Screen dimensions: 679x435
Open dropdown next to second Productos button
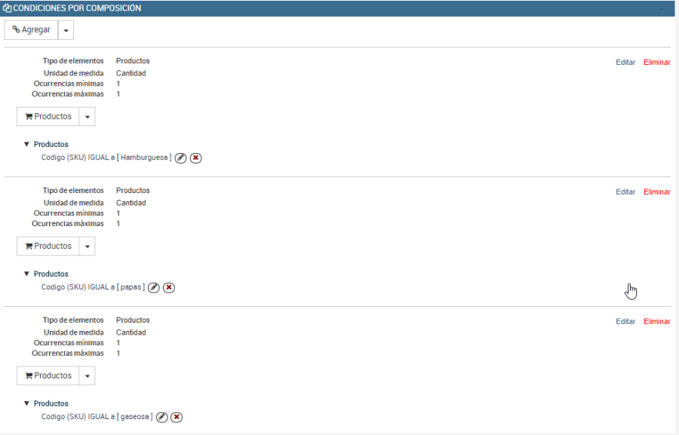[x=87, y=246]
